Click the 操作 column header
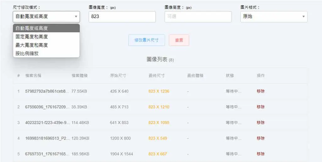 (260, 76)
